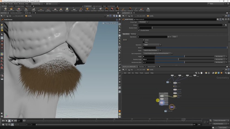Click the parameter pane search magnifier icon
Screen dimensions: 230x129
223,19
